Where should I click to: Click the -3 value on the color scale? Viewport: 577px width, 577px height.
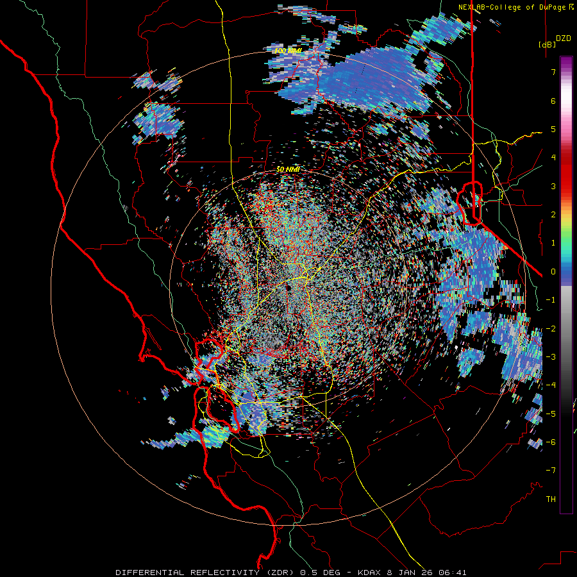coord(551,357)
